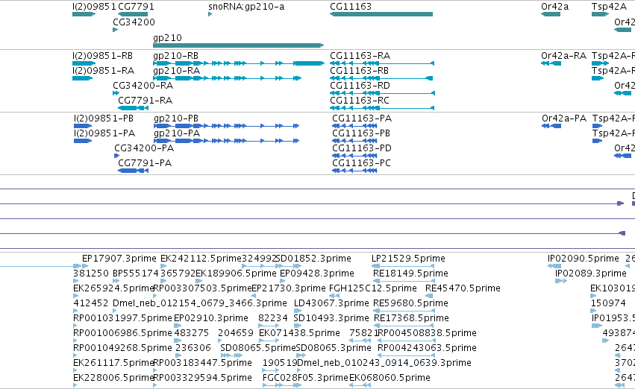
Task: Select the CG7791-PA protein label
Action: tap(145, 163)
